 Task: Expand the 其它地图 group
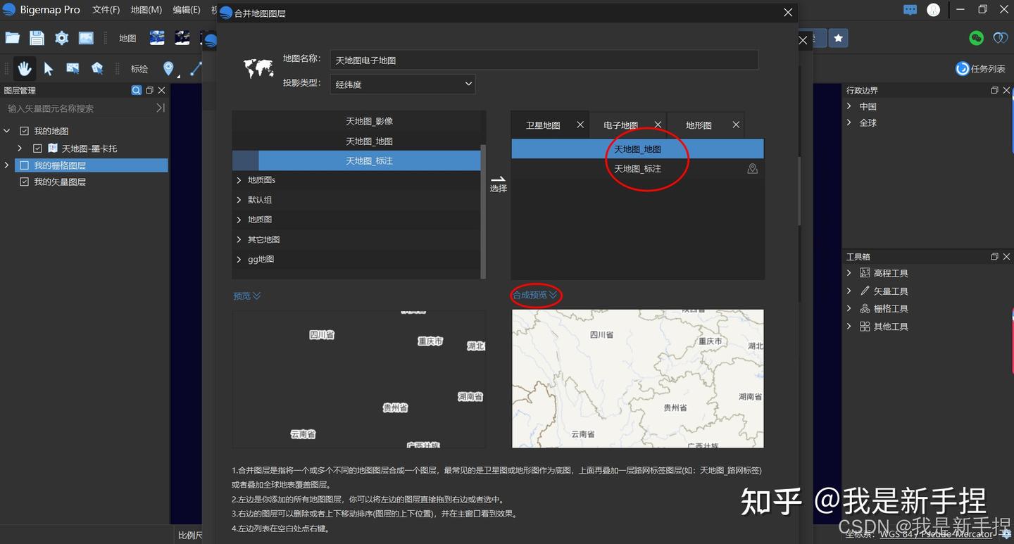point(263,239)
